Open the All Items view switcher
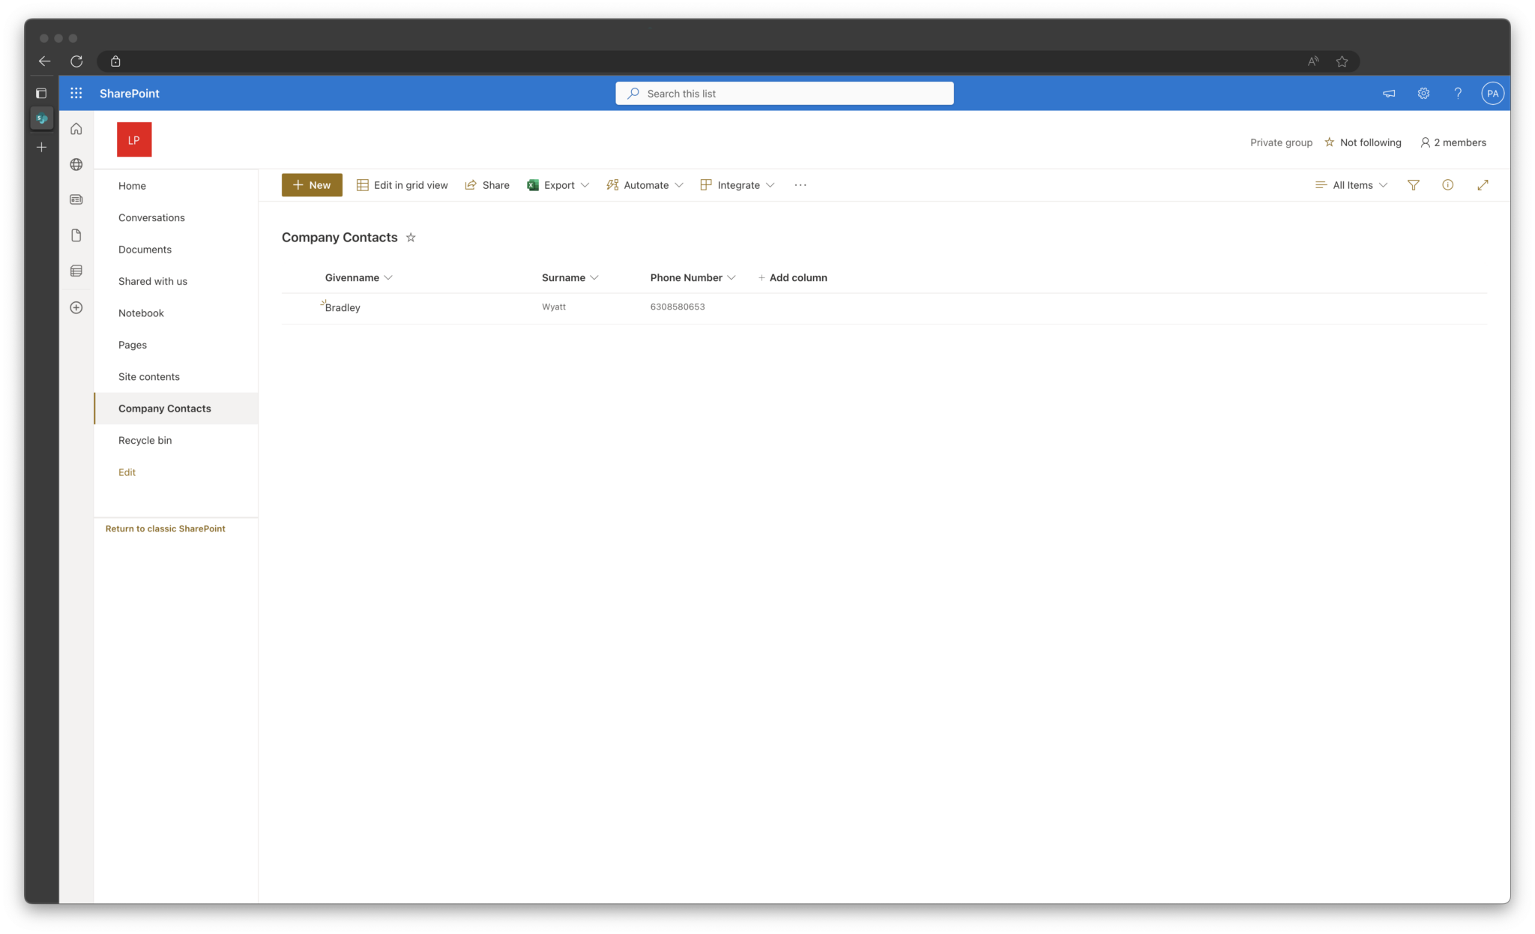Screen dimensions: 1535x934 1351,185
